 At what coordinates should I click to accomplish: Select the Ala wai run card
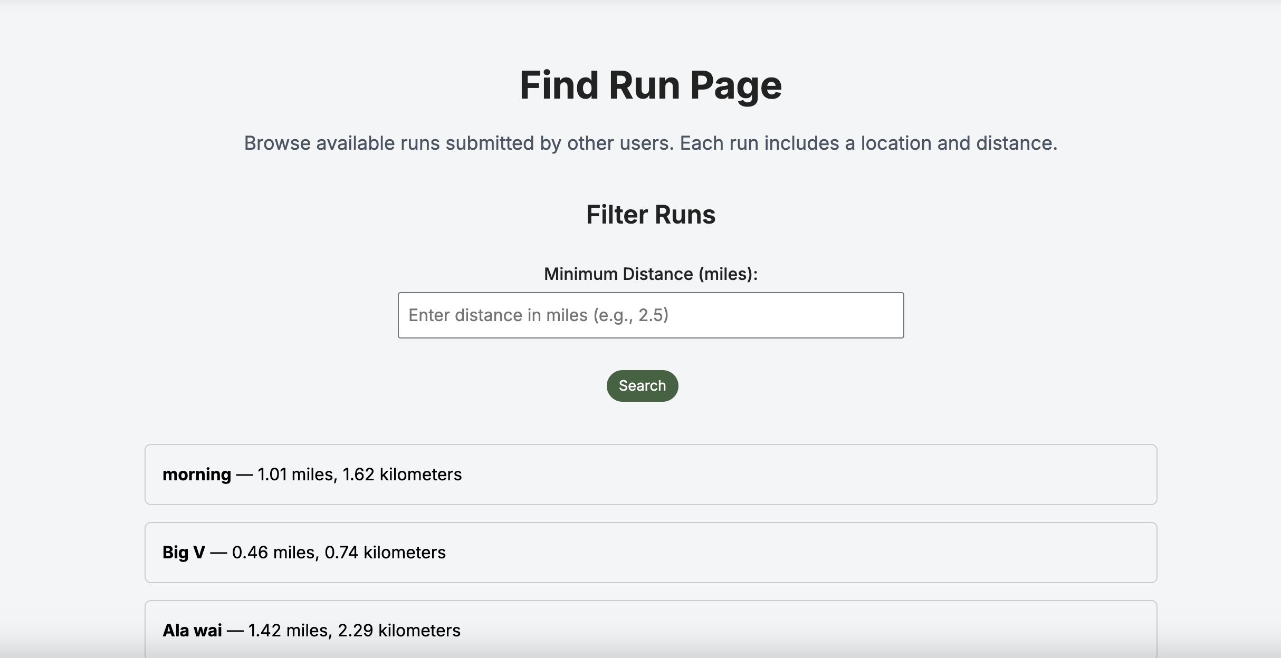coord(650,630)
